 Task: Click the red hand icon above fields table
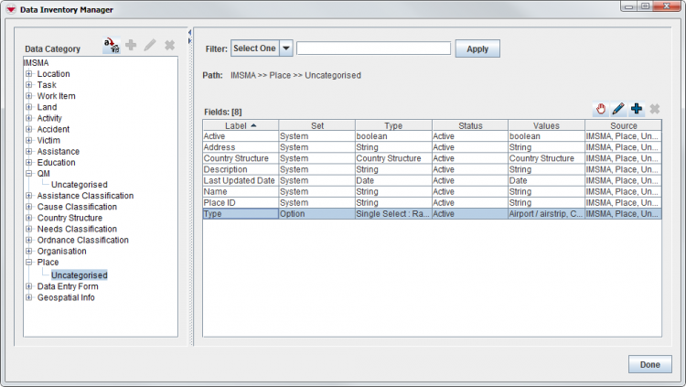click(x=601, y=109)
